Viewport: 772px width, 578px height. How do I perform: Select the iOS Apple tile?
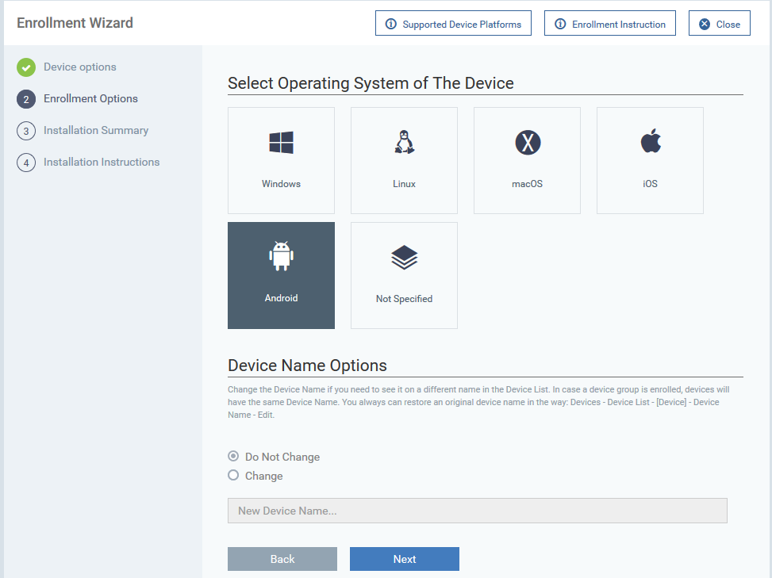(651, 160)
